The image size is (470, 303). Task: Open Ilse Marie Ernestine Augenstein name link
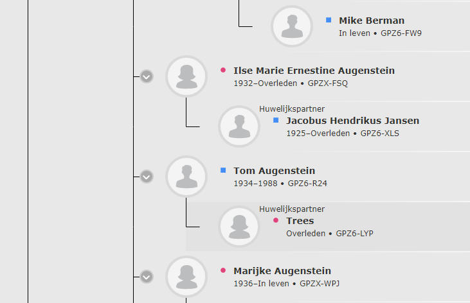tap(314, 71)
